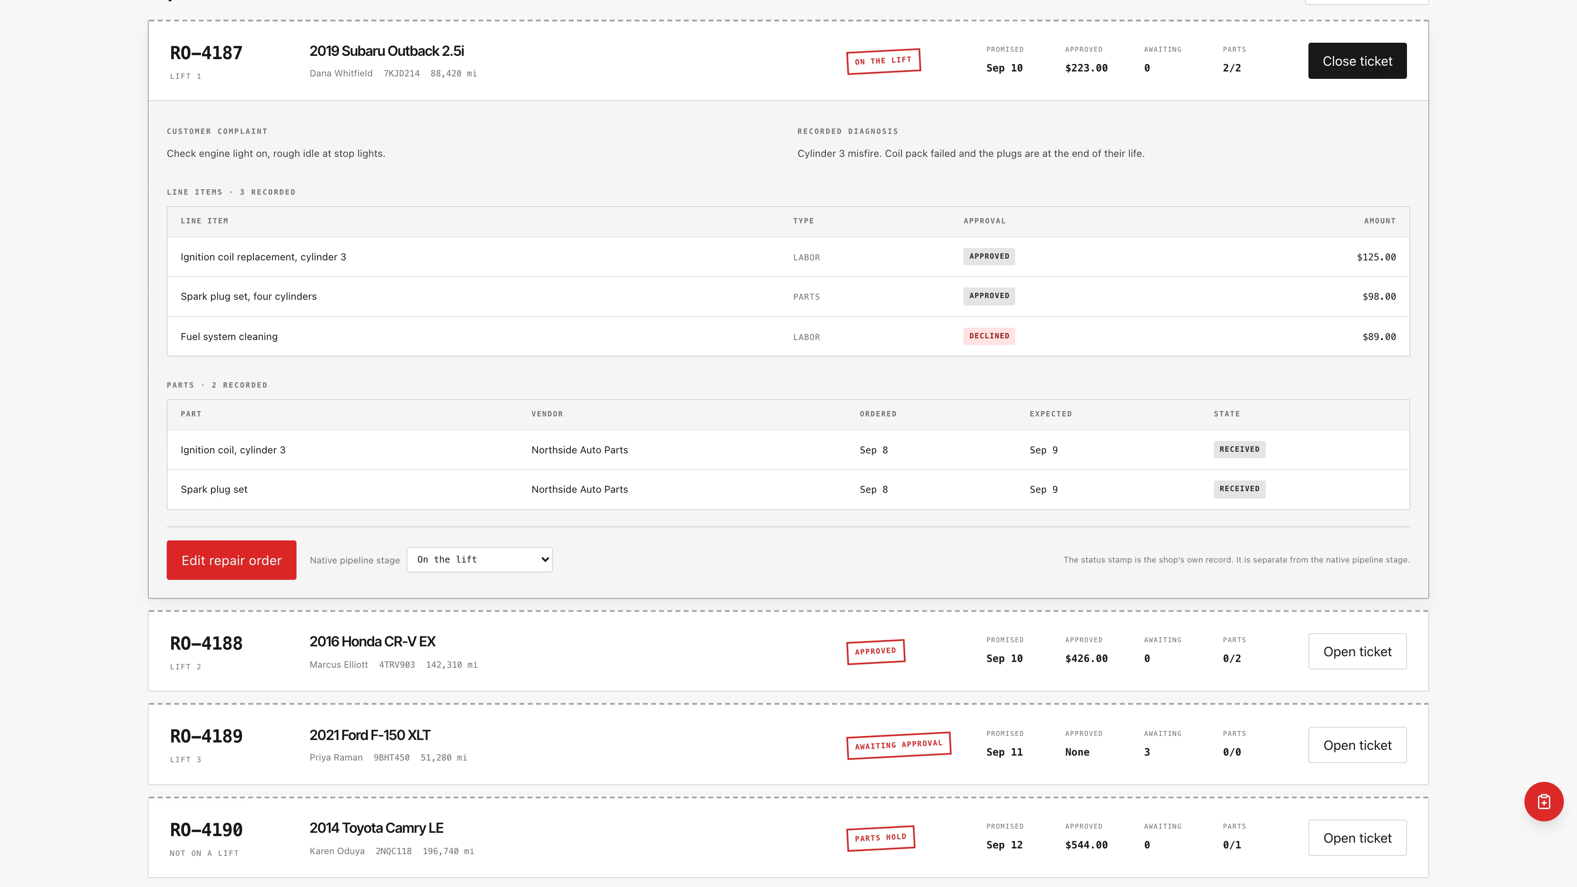Viewport: 1577px width, 887px height.
Task: Open the Native pipeline stage dropdown
Action: 479,559
